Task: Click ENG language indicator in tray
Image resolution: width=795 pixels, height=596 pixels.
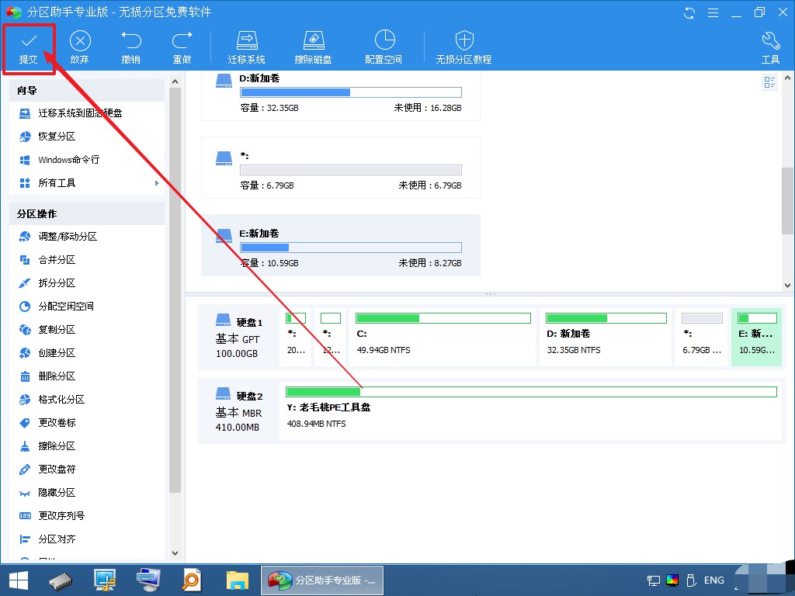Action: point(714,580)
